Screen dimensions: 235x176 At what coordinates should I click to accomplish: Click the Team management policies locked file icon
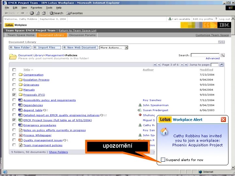[x=20, y=145]
